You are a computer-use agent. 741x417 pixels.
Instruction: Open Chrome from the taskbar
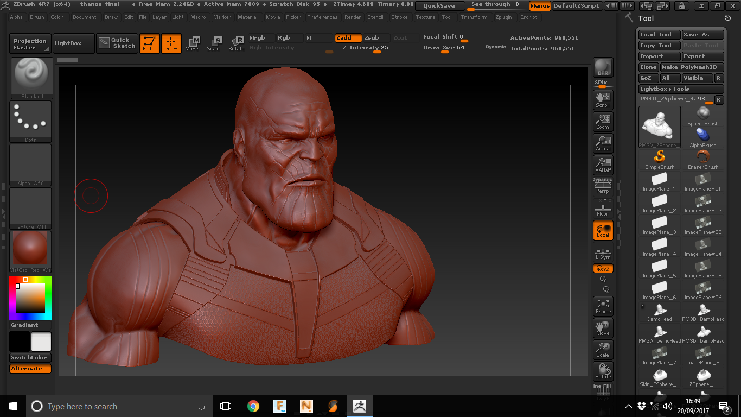pos(253,406)
